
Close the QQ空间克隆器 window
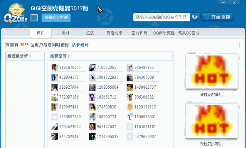pyautogui.click(x=234, y=3)
